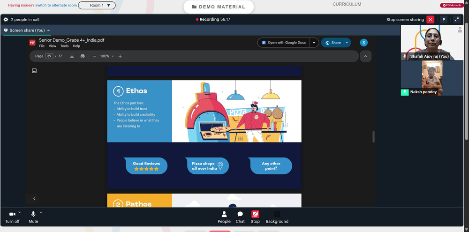Click switch to alternate room link
This screenshot has height=232, width=469.
click(56, 5)
